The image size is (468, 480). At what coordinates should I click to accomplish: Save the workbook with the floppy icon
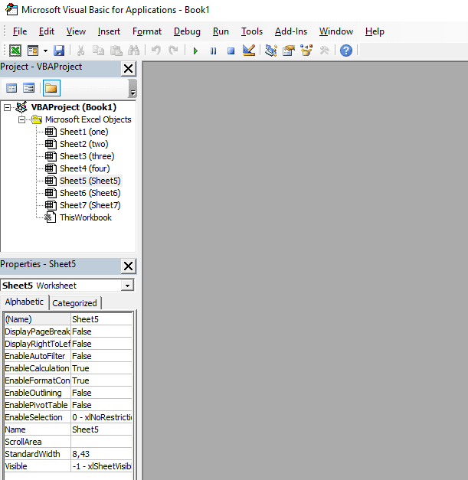[x=59, y=51]
